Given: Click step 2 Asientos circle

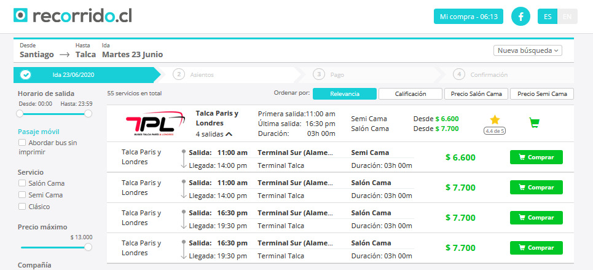Looking at the screenshot, I should (x=179, y=74).
